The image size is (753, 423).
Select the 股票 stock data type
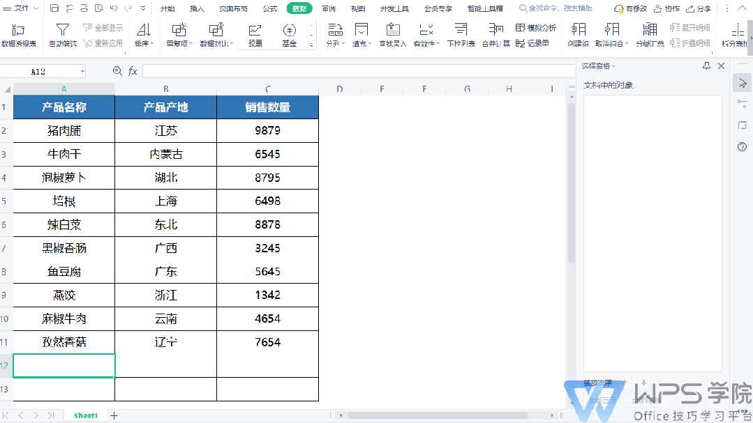(x=255, y=36)
